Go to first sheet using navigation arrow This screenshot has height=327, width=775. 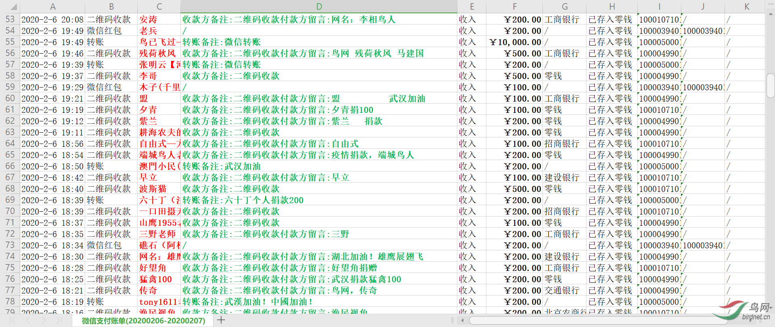[12, 320]
